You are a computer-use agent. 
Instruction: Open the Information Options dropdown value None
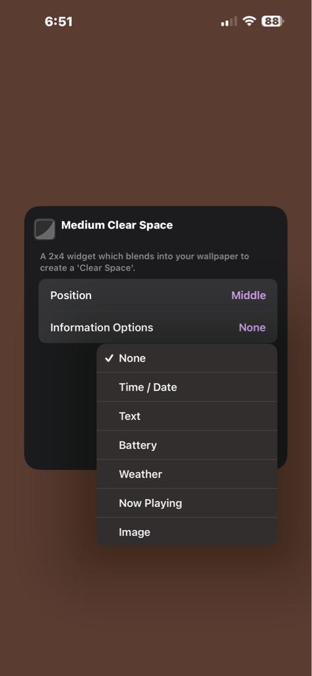252,327
